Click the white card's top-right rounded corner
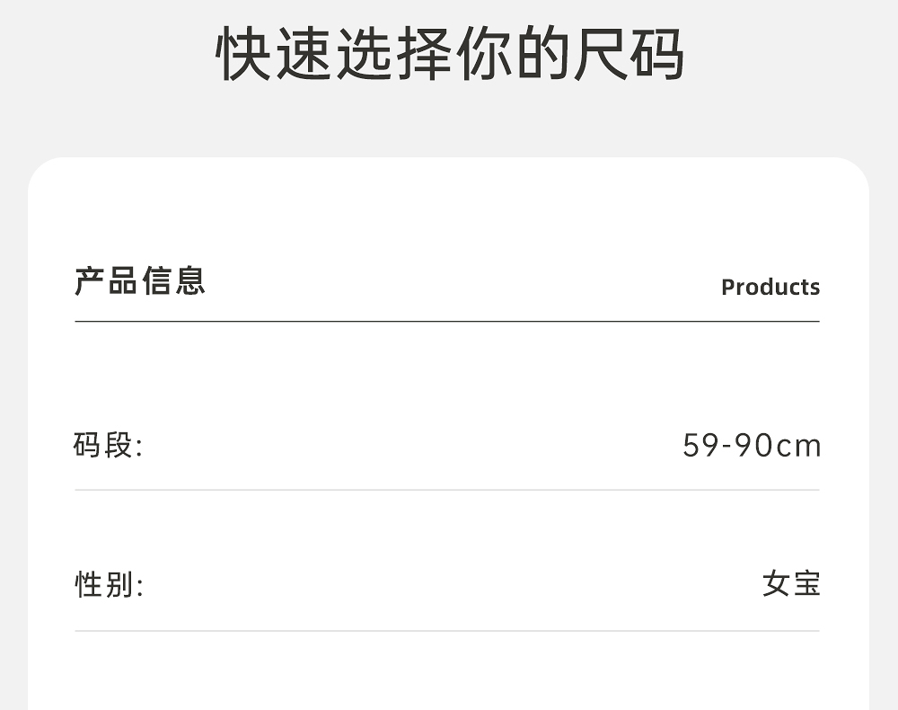 [x=852, y=173]
